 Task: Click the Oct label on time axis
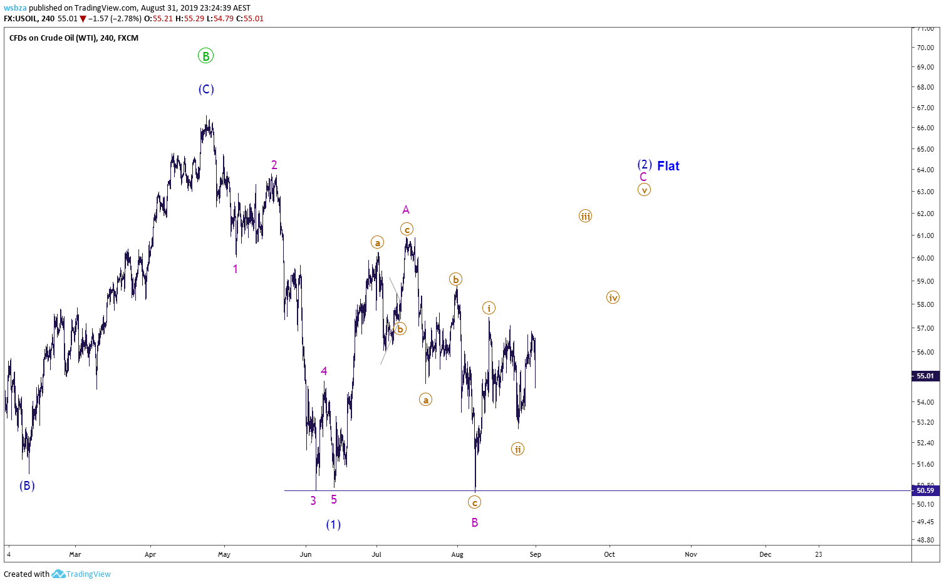pyautogui.click(x=609, y=554)
